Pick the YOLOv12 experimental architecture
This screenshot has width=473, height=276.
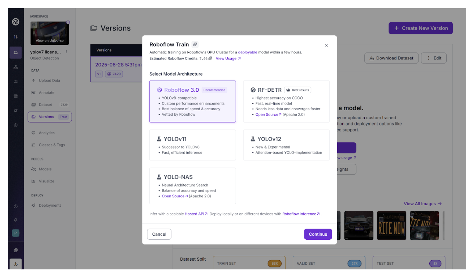tap(286, 145)
